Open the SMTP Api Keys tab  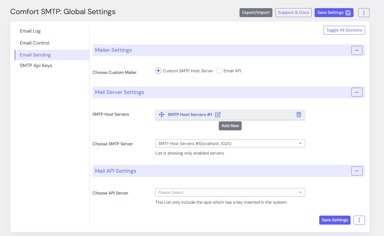tap(36, 65)
